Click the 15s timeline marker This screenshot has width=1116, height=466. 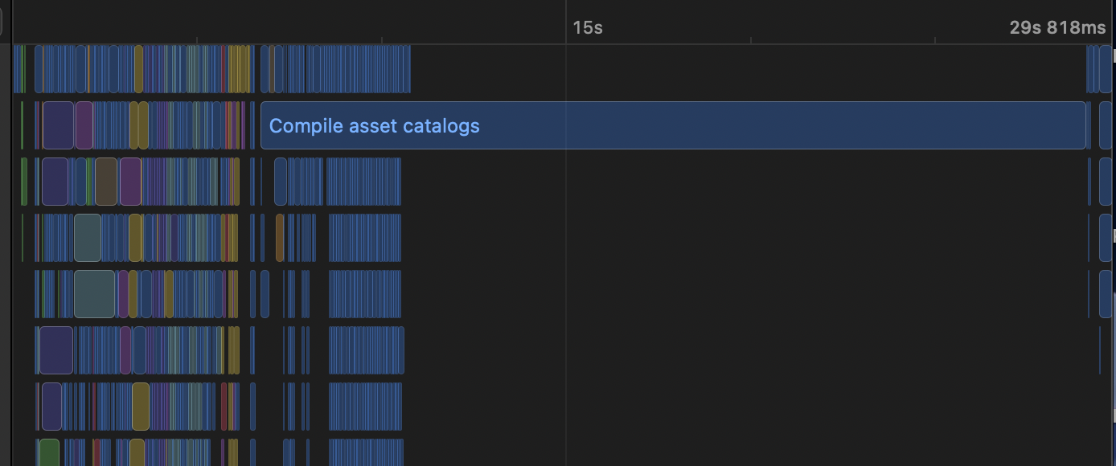(x=587, y=28)
